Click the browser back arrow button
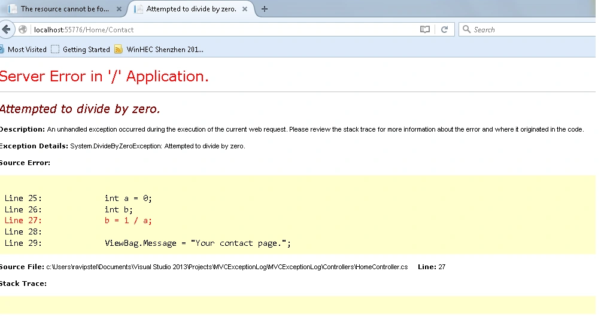Viewport: 601px width, 323px height. (6, 29)
